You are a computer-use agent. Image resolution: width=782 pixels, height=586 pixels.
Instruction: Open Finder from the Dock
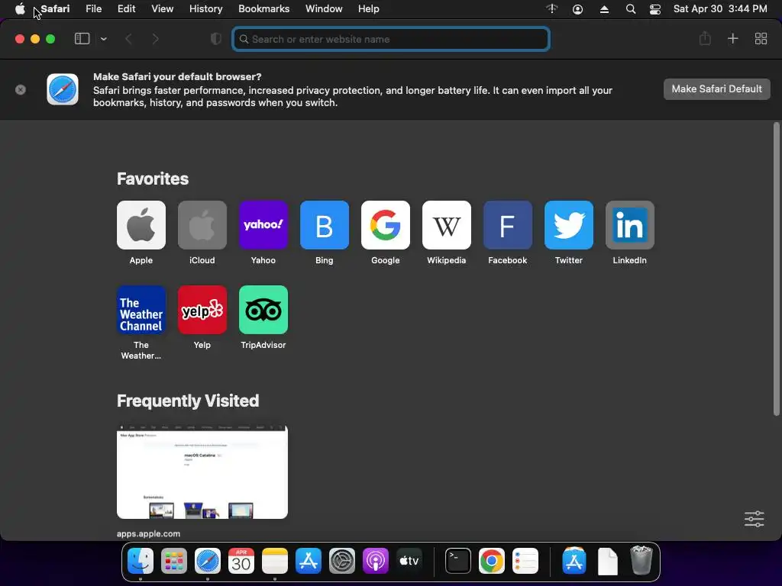[141, 561]
